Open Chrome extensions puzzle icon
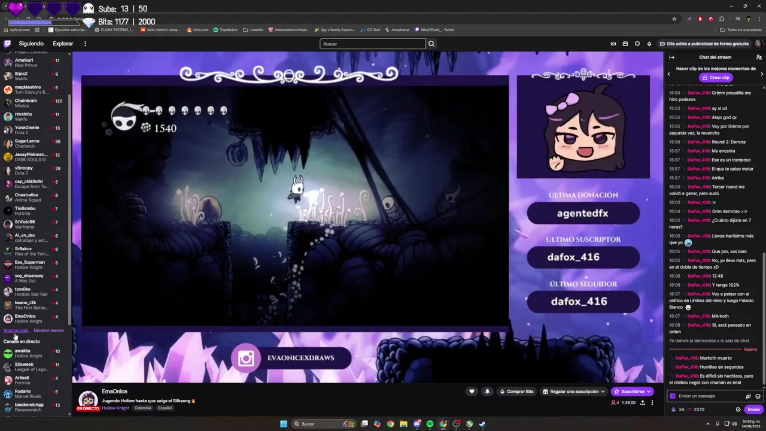Viewport: 766px width, 431px height. point(722,19)
